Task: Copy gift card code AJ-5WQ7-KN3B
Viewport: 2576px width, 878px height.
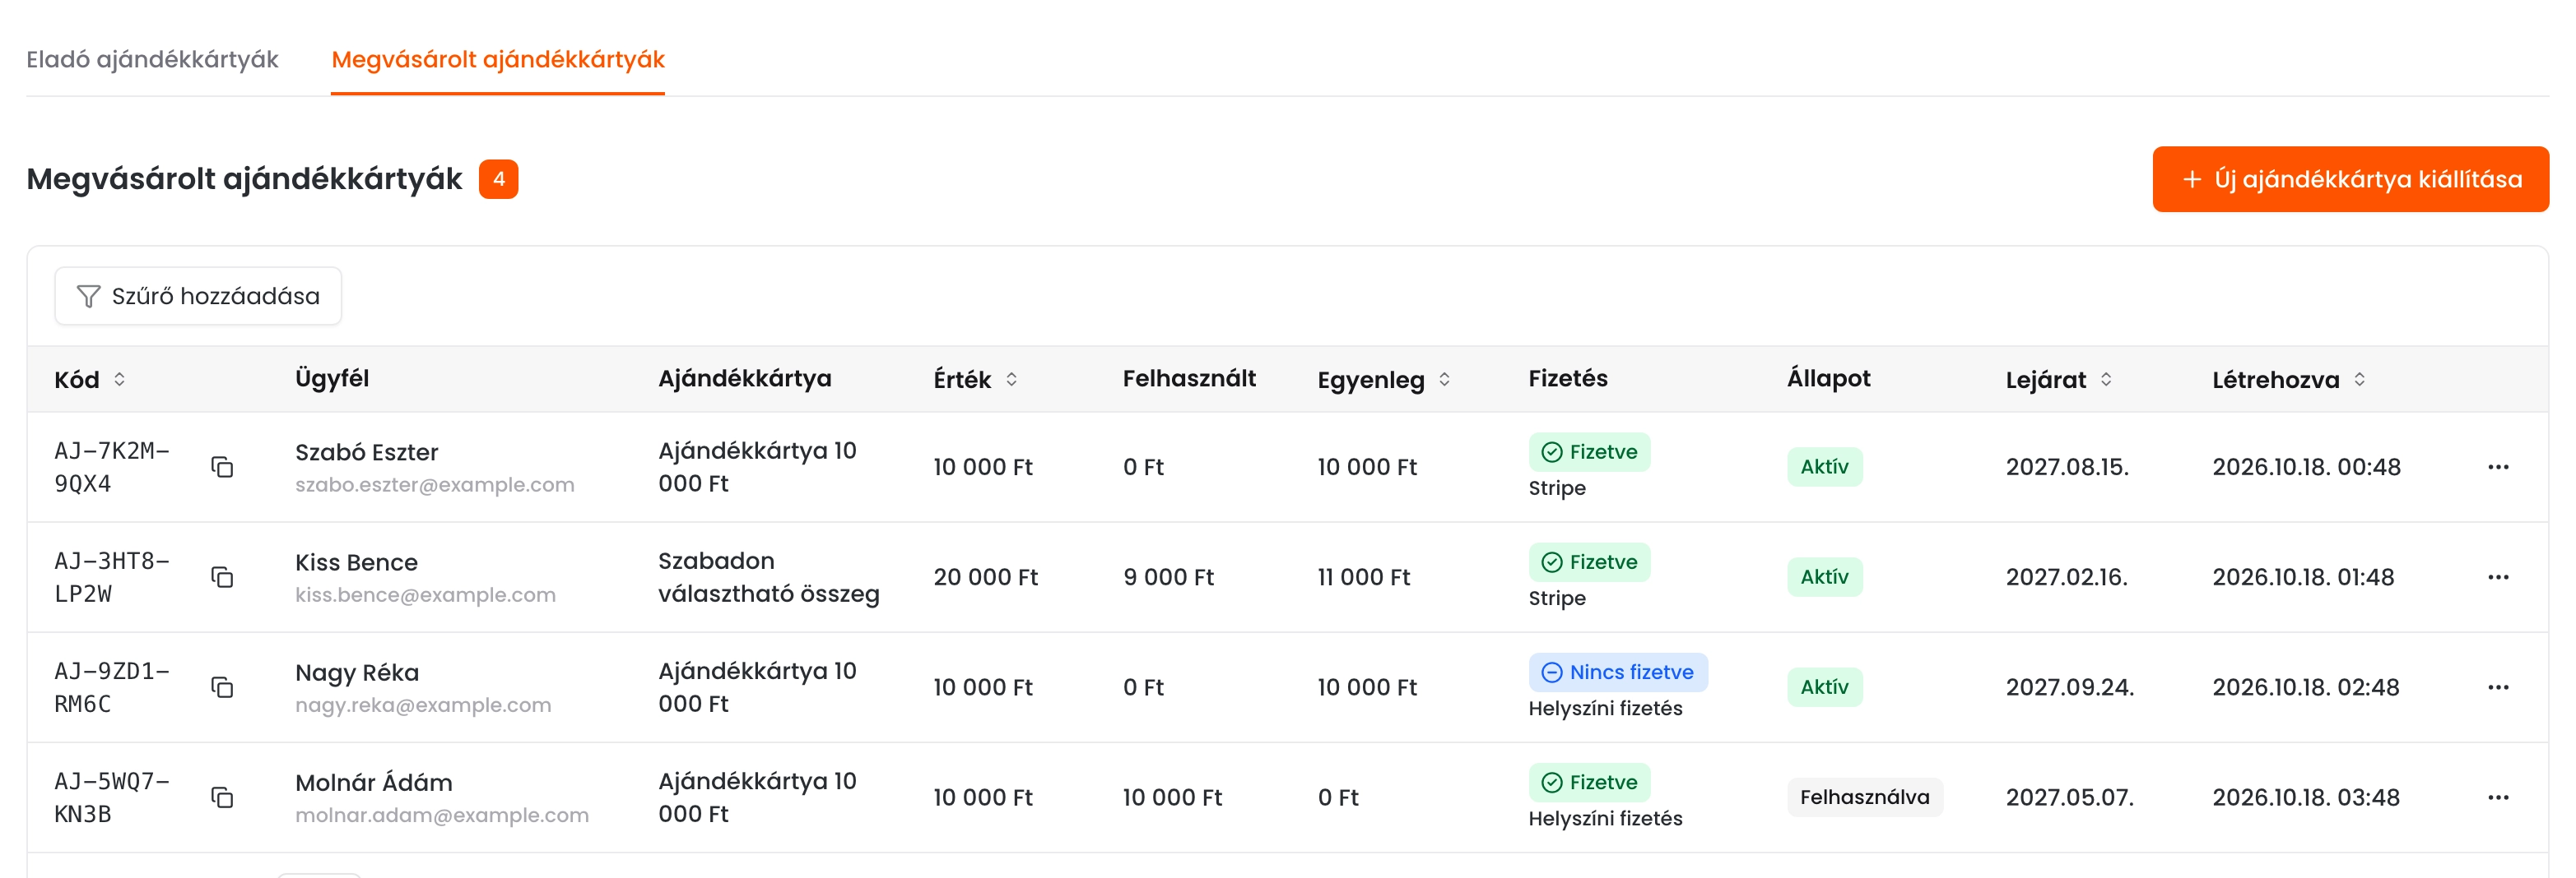Action: (222, 797)
